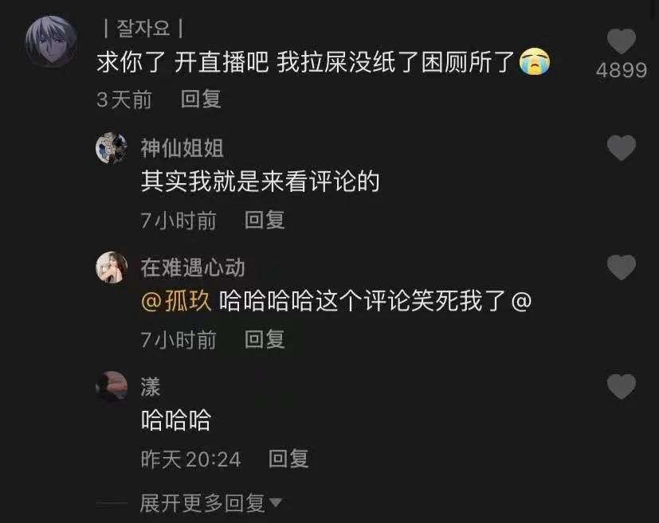
Task: Open username 漾
Action: [151, 387]
